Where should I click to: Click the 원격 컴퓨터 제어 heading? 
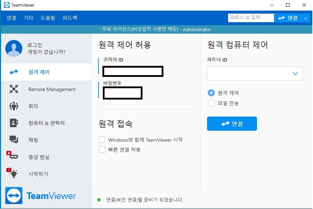coord(237,45)
